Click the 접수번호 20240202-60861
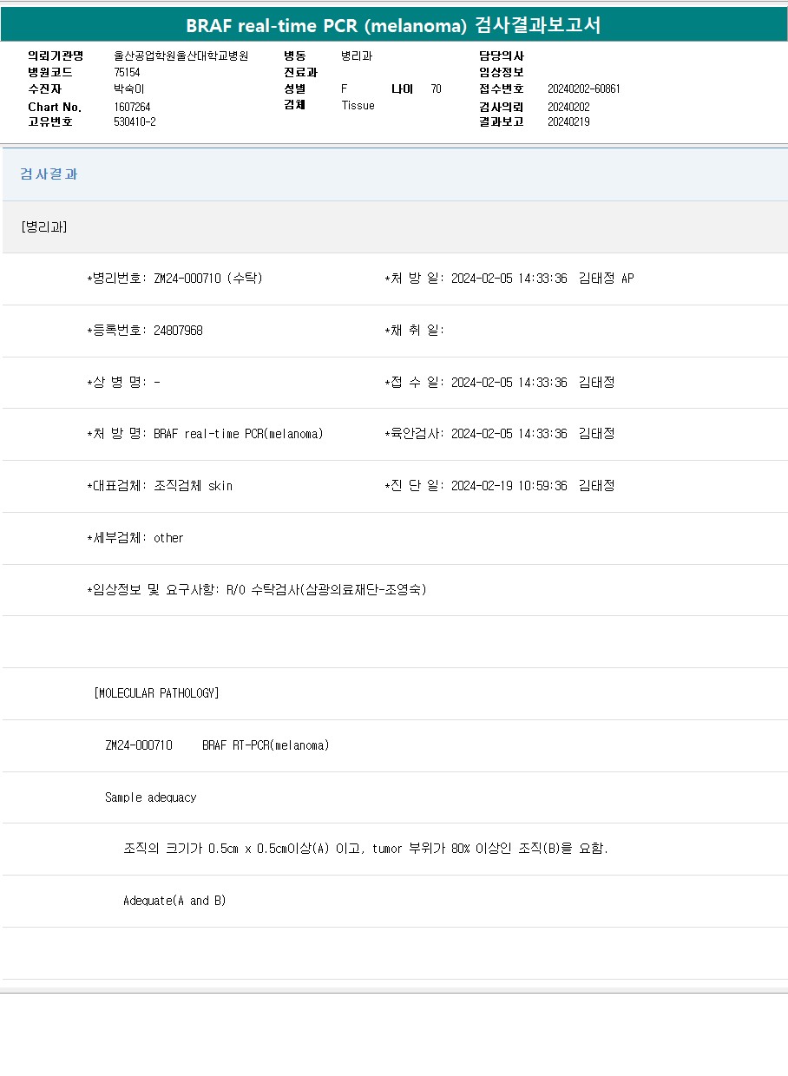The width and height of the screenshot is (788, 1076). pyautogui.click(x=583, y=89)
